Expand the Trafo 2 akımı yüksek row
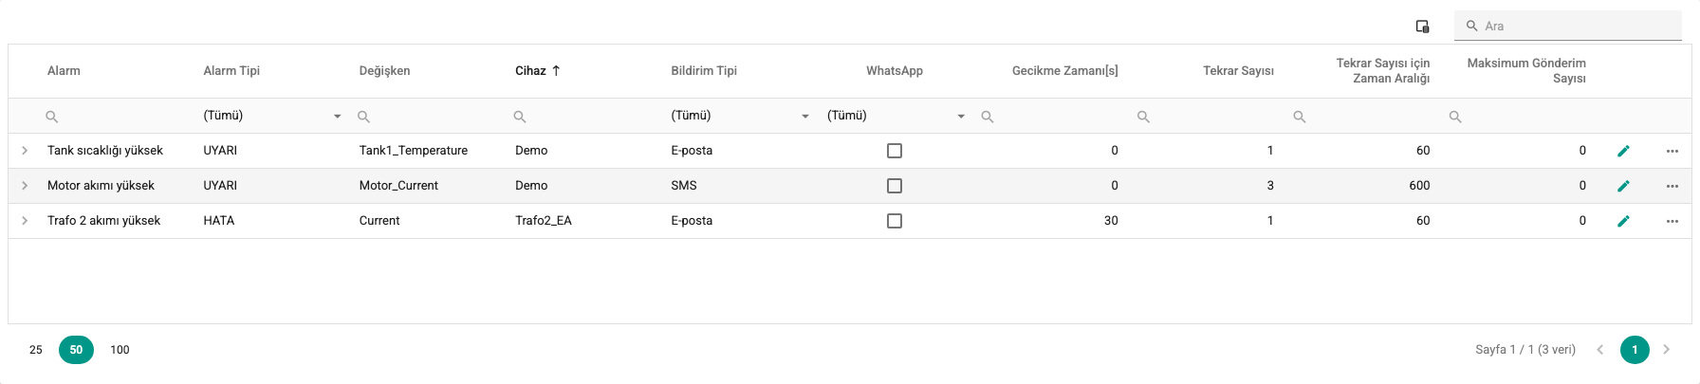The height and width of the screenshot is (384, 1700). pos(25,221)
